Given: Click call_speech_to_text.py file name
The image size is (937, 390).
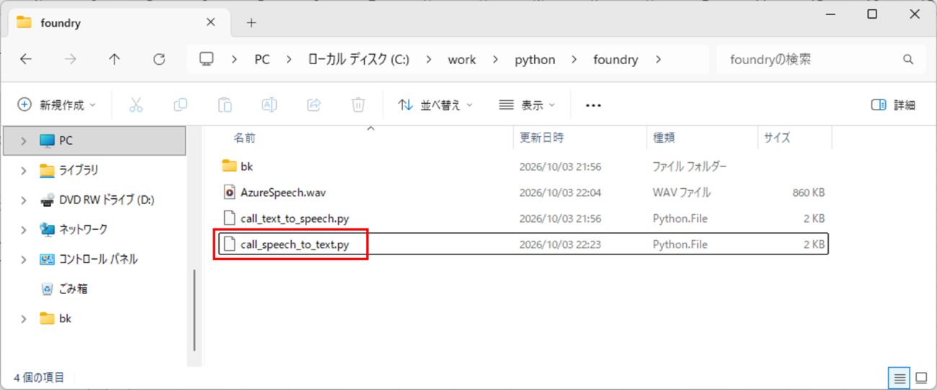Looking at the screenshot, I should 295,244.
